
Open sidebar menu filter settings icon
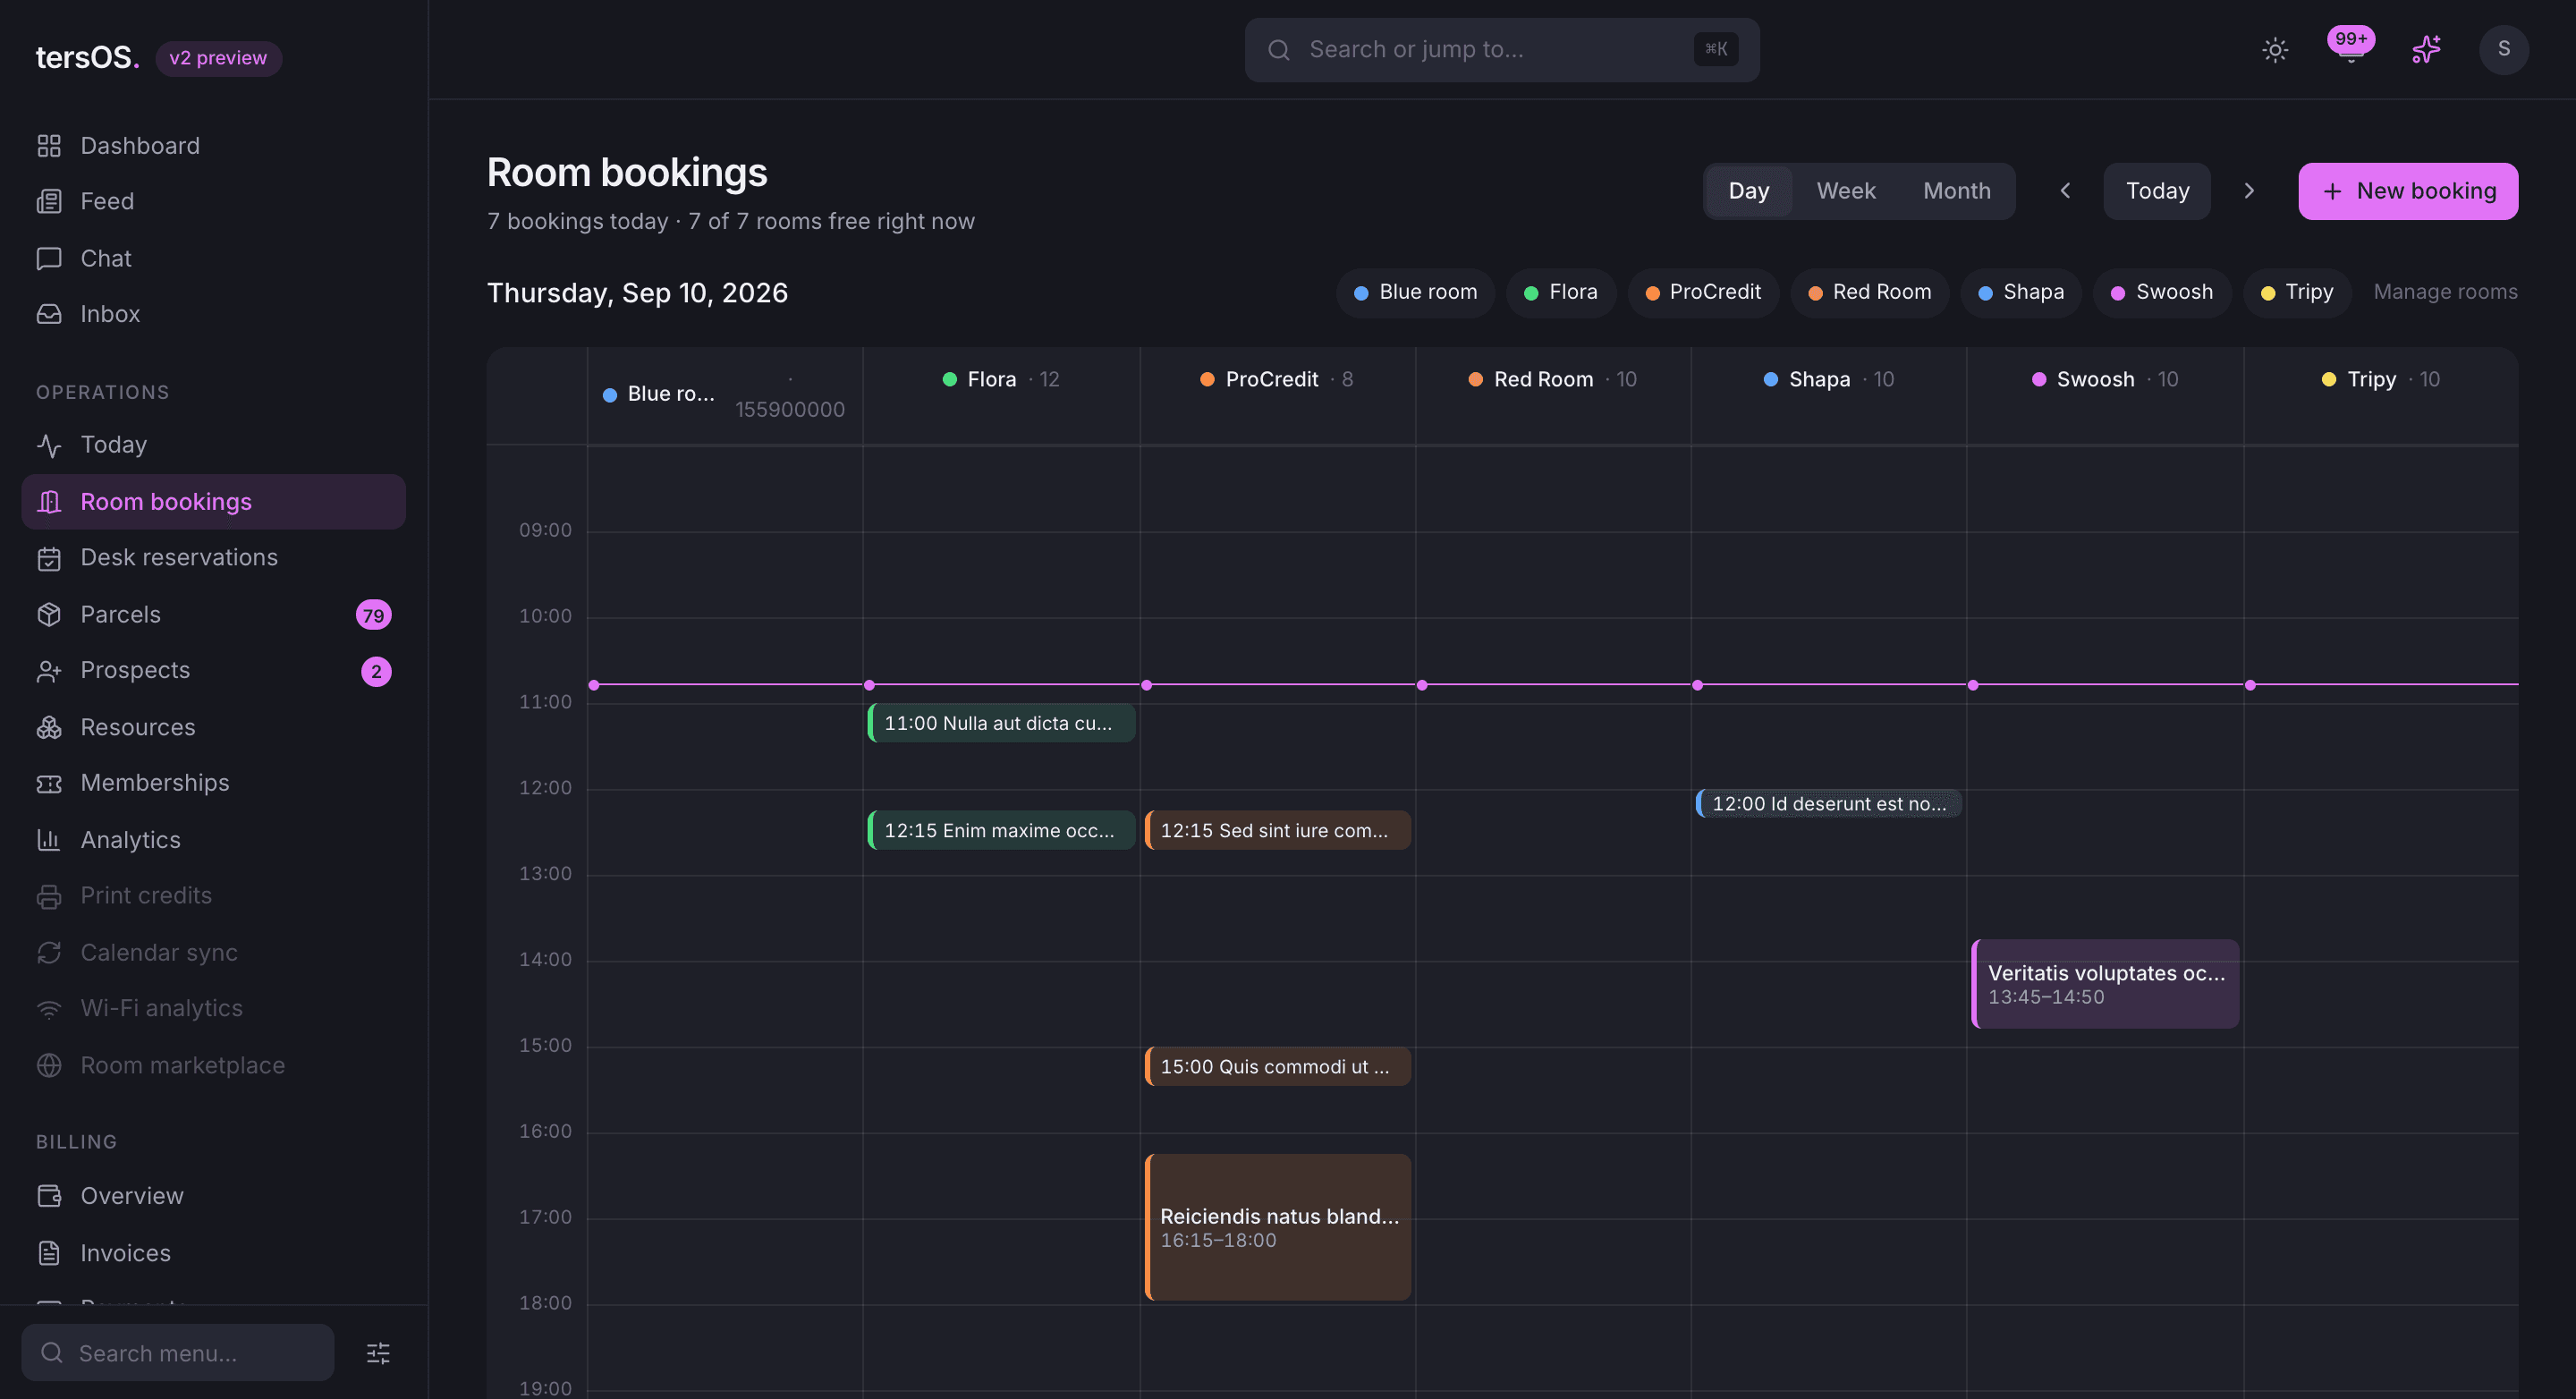[378, 1353]
